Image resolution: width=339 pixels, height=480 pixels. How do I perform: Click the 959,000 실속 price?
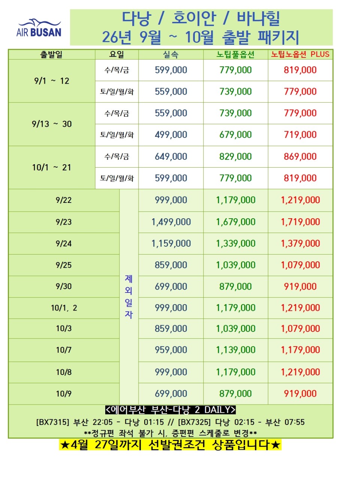click(x=171, y=350)
